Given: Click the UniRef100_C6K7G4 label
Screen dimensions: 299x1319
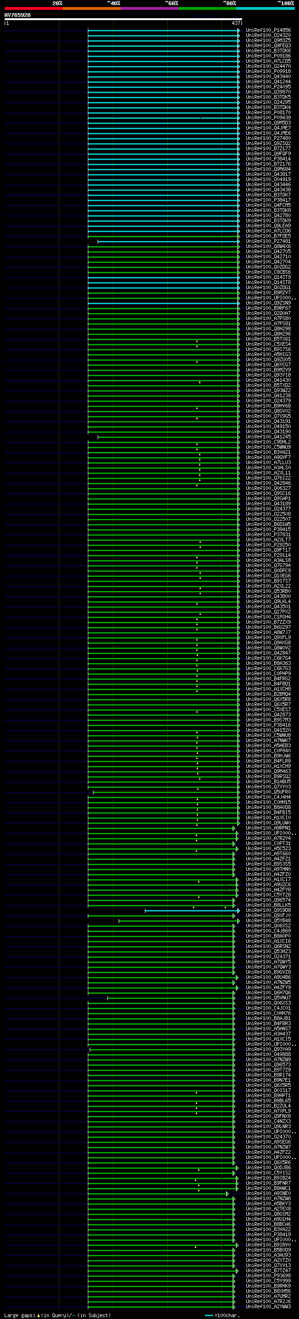Looking at the screenshot, I should (268, 658).
